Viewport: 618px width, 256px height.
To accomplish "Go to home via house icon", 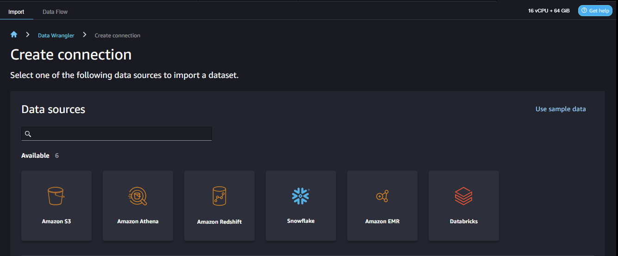I will coord(14,35).
